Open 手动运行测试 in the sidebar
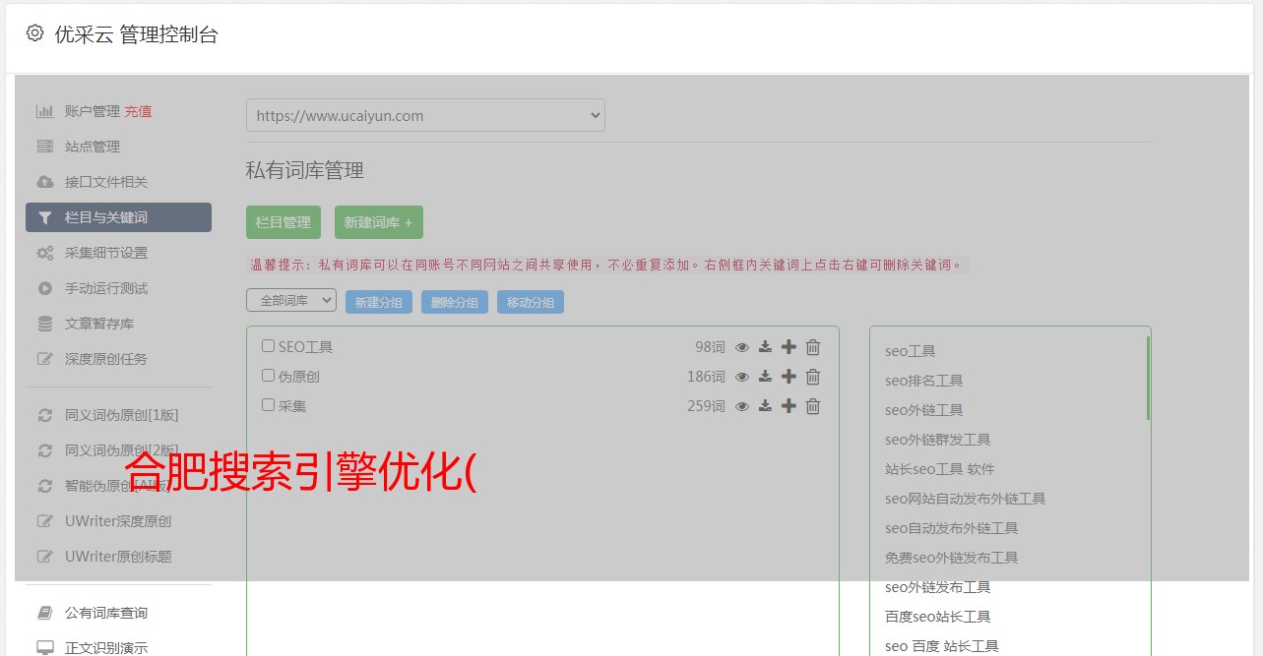The width and height of the screenshot is (1263, 656). click(106, 288)
